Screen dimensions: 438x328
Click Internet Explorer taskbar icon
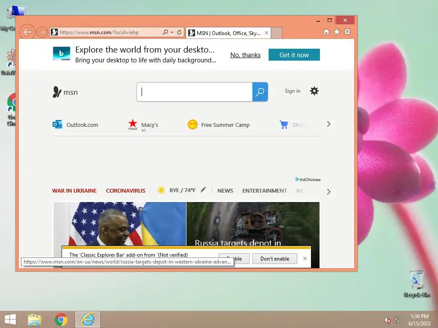[88, 319]
